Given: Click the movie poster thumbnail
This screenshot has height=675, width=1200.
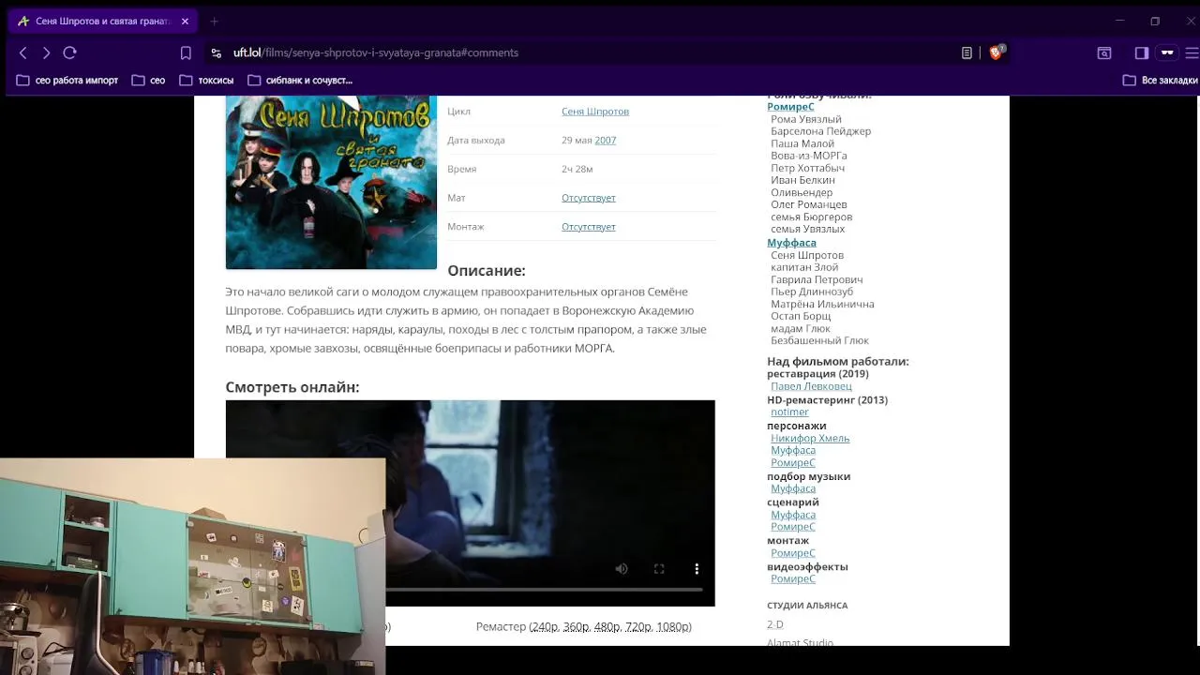Looking at the screenshot, I should click(x=331, y=182).
